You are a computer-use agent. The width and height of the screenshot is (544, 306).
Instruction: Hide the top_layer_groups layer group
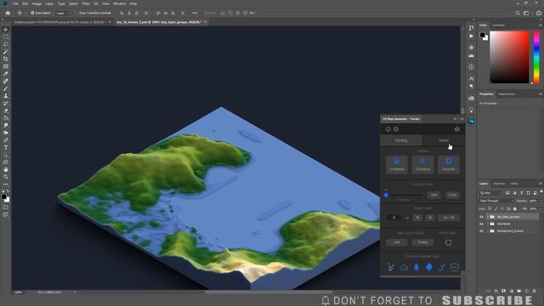click(x=481, y=217)
